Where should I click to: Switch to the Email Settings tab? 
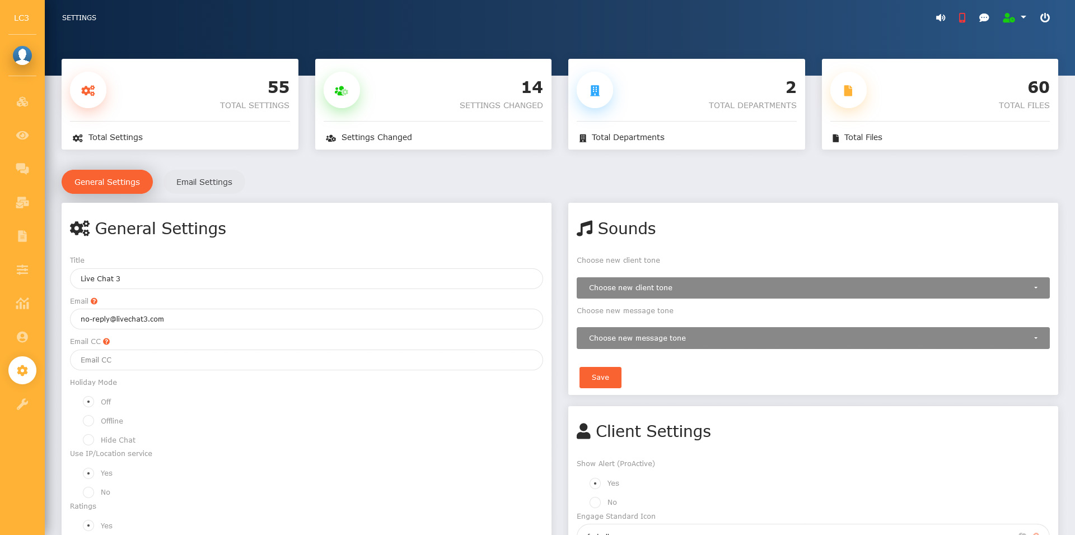(x=204, y=182)
